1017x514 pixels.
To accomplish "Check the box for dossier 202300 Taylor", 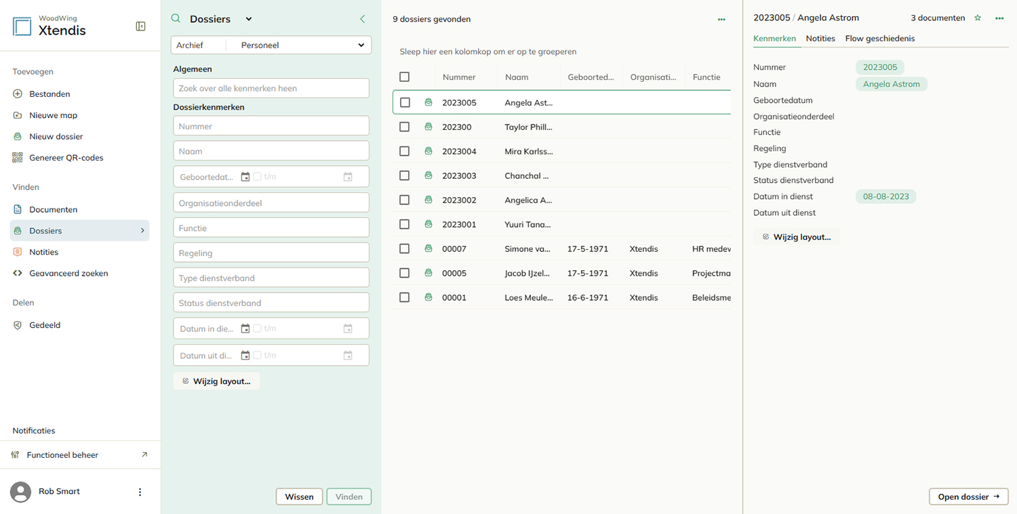I will 405,127.
